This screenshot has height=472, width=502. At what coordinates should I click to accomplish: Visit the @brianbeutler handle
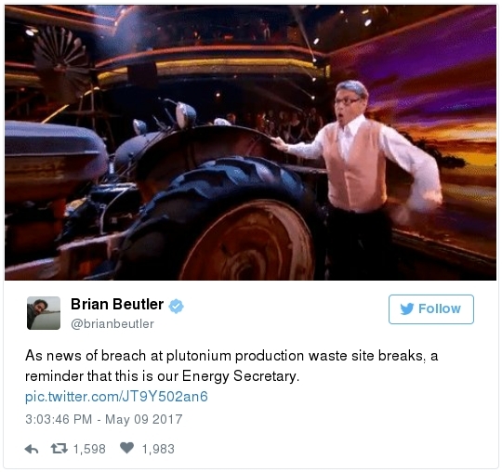pyautogui.click(x=112, y=324)
